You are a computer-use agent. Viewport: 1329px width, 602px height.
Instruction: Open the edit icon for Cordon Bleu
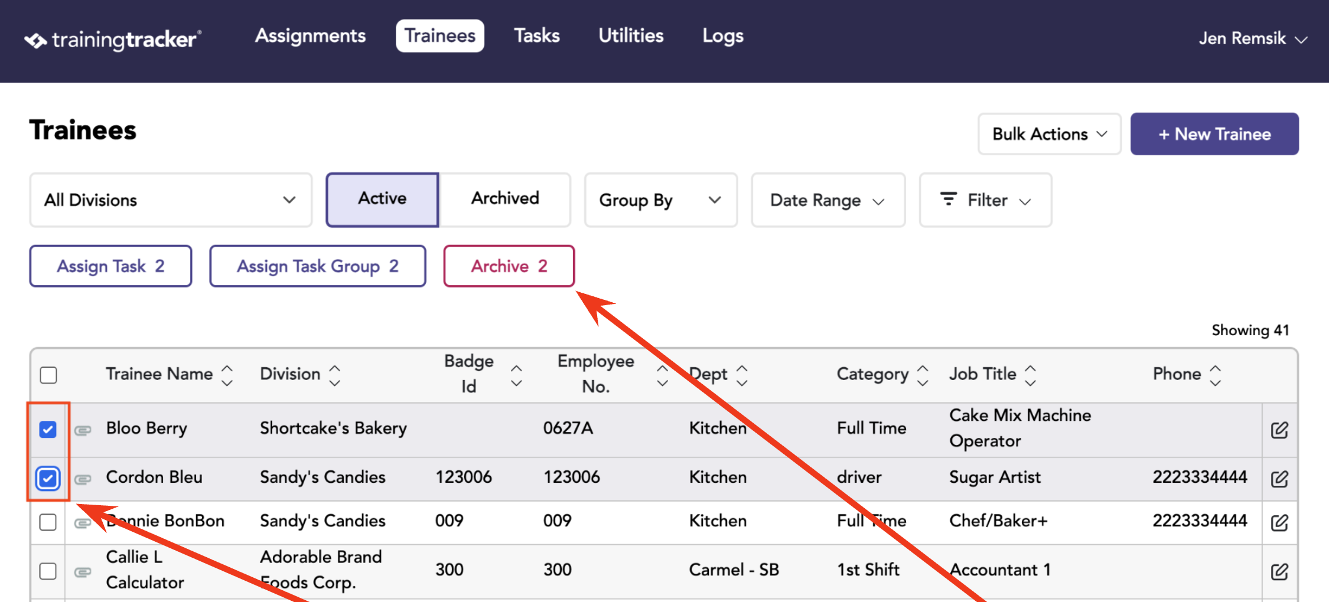point(1279,479)
